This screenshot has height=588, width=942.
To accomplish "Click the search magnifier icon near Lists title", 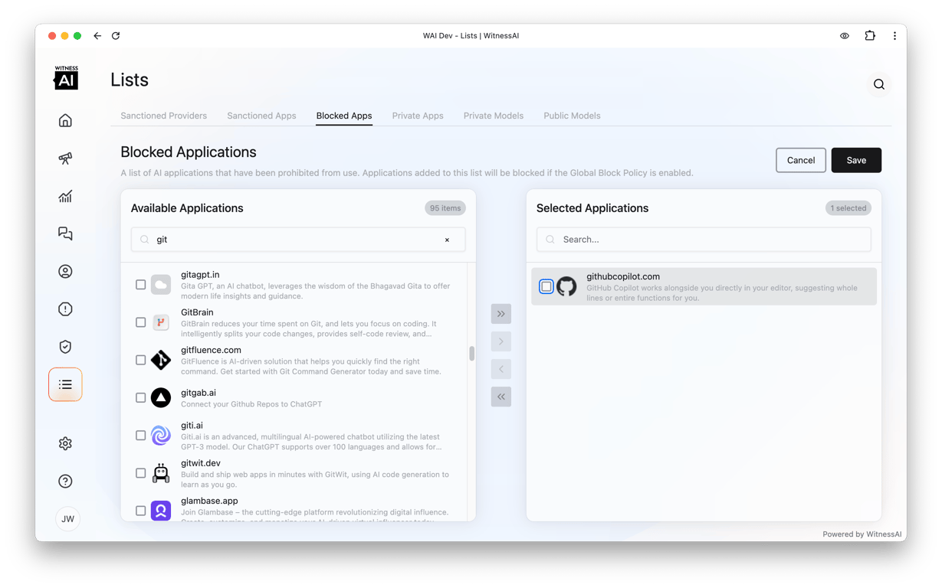I will [x=879, y=84].
